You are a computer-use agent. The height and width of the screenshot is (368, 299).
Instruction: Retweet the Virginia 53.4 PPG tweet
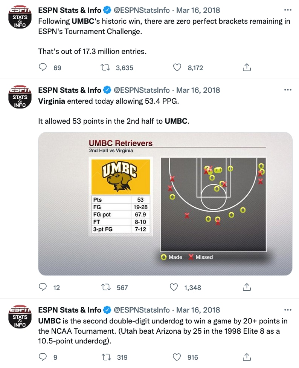(x=106, y=287)
